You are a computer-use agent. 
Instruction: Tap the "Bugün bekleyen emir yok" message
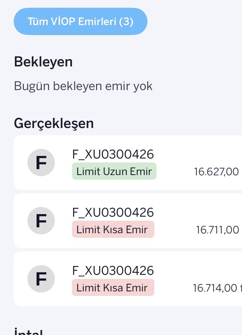point(83,86)
